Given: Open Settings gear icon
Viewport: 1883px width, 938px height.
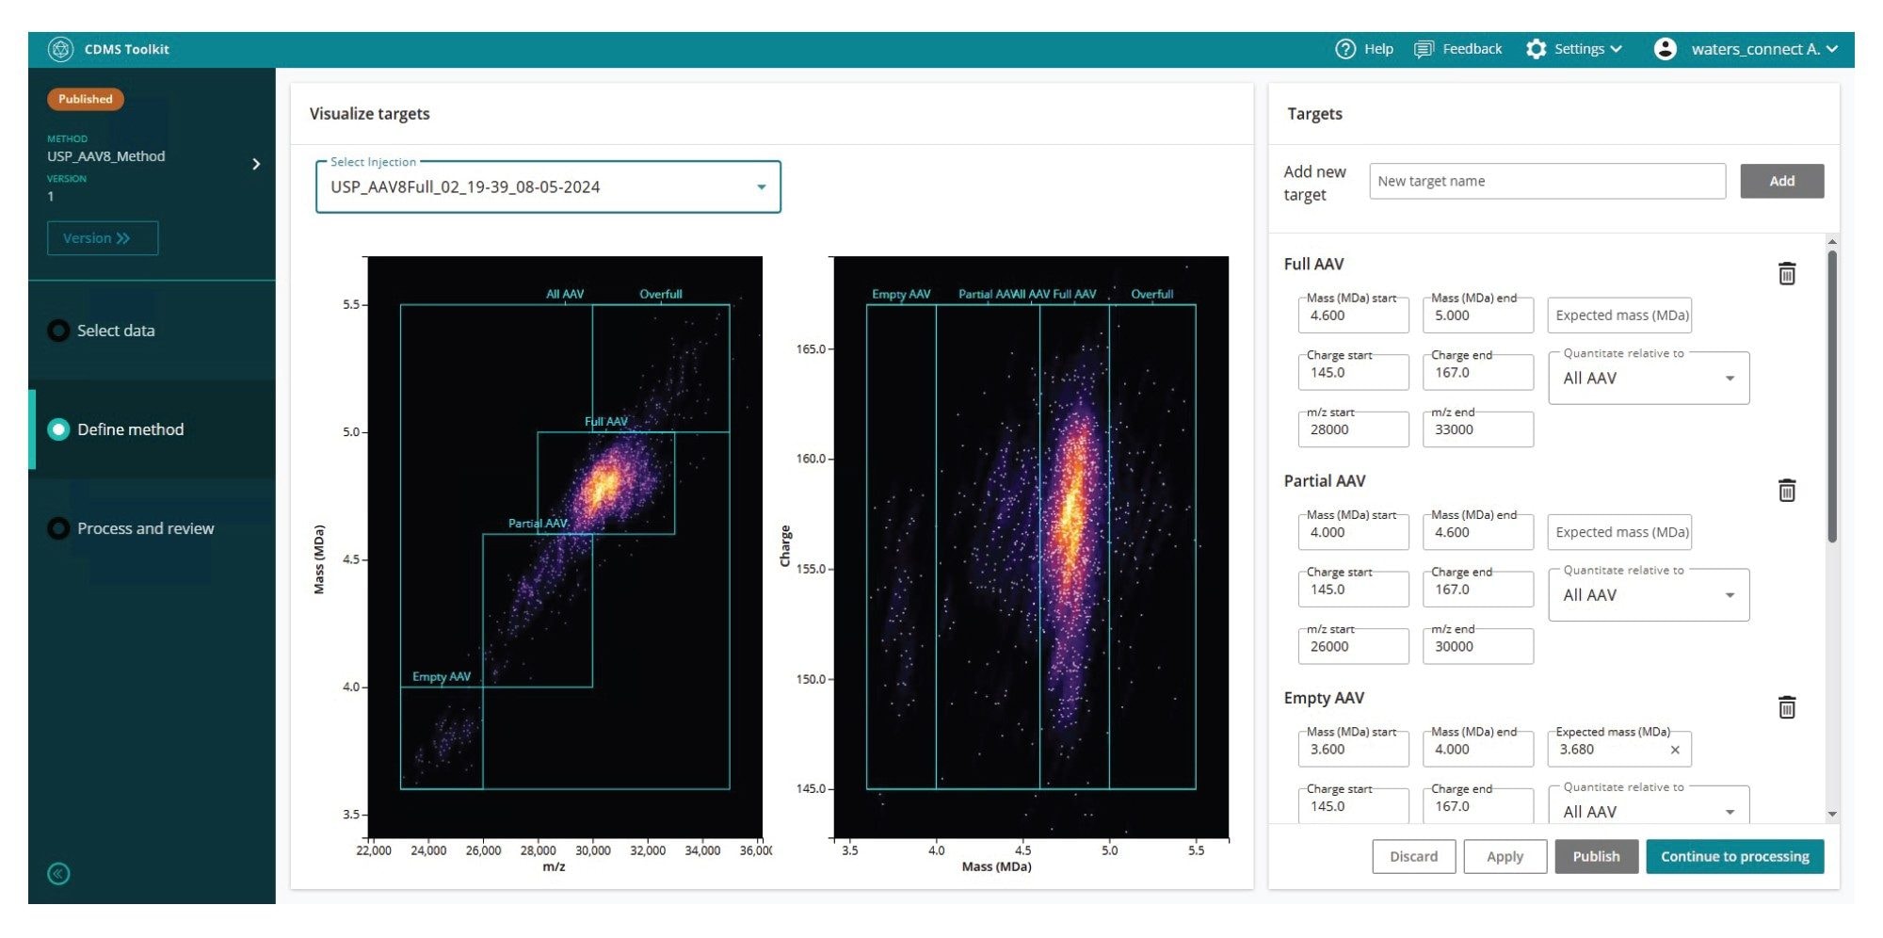Looking at the screenshot, I should coord(1537,49).
